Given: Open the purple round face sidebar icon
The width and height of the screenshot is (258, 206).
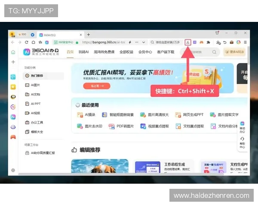Looking at the screenshot, I should click(x=13, y=127).
